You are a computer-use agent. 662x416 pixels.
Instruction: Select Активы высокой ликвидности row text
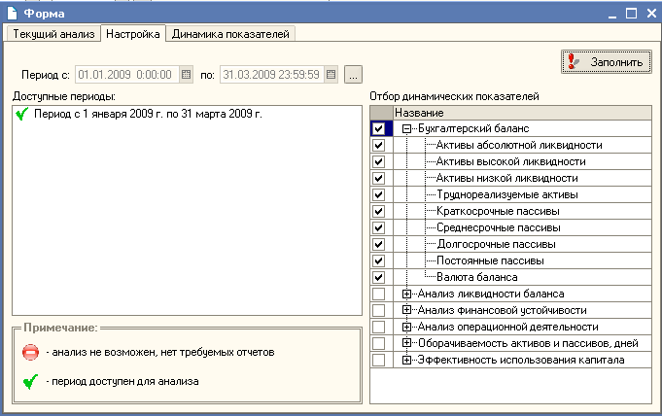click(511, 161)
